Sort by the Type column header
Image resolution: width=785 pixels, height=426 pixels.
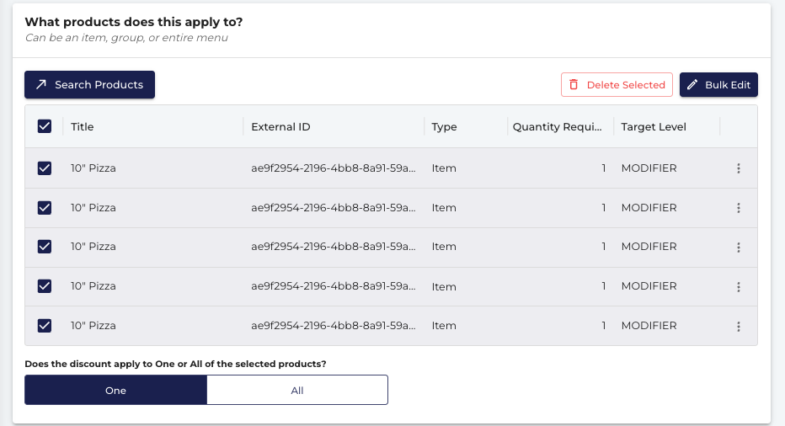444,126
